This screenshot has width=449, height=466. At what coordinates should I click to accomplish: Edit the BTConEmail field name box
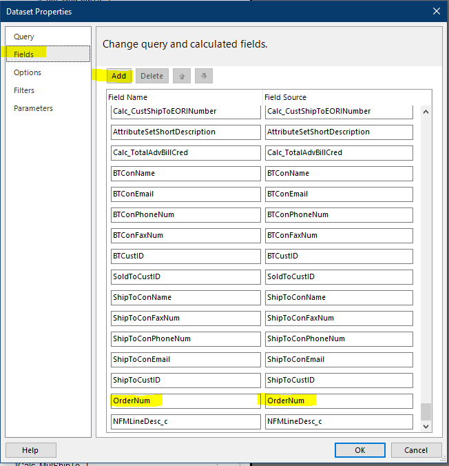tap(186, 194)
